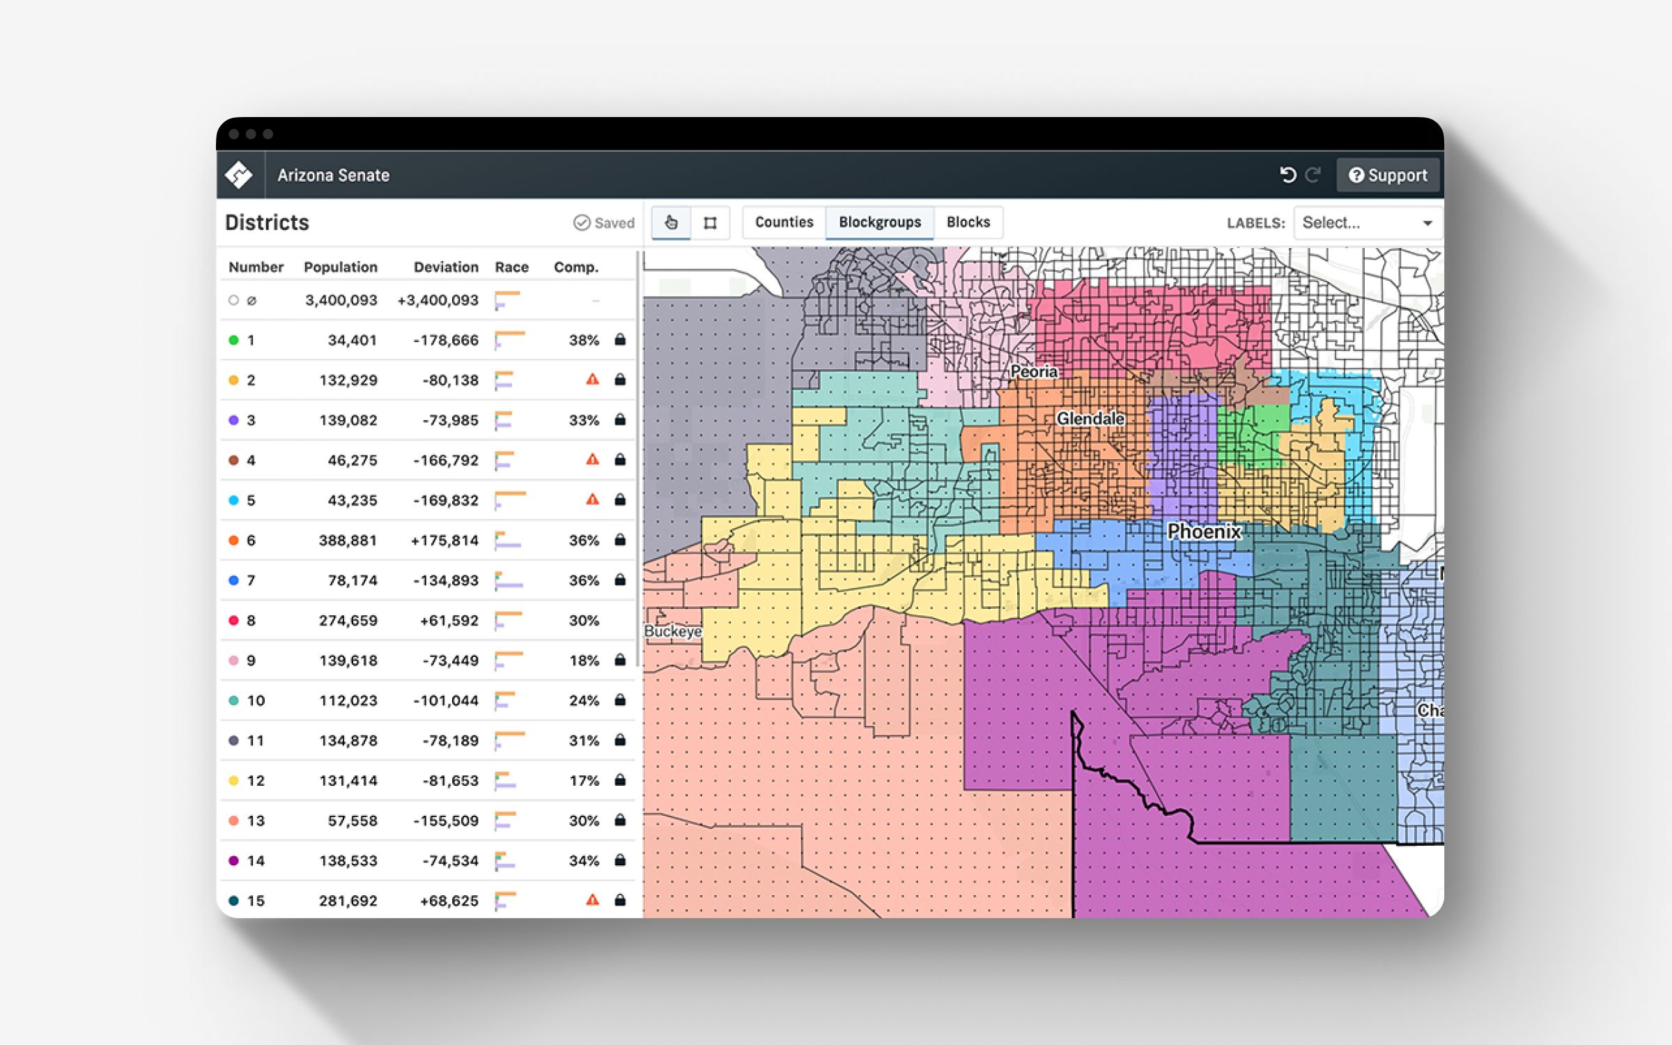Screen dimensions: 1672x1045
Task: Toggle lock on district 3
Action: [620, 420]
